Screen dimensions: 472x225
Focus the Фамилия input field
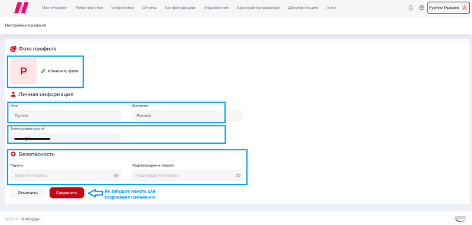pos(187,115)
